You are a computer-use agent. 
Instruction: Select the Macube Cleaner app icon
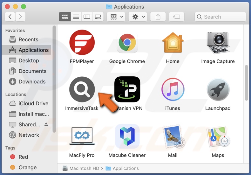pyautogui.click(x=127, y=136)
